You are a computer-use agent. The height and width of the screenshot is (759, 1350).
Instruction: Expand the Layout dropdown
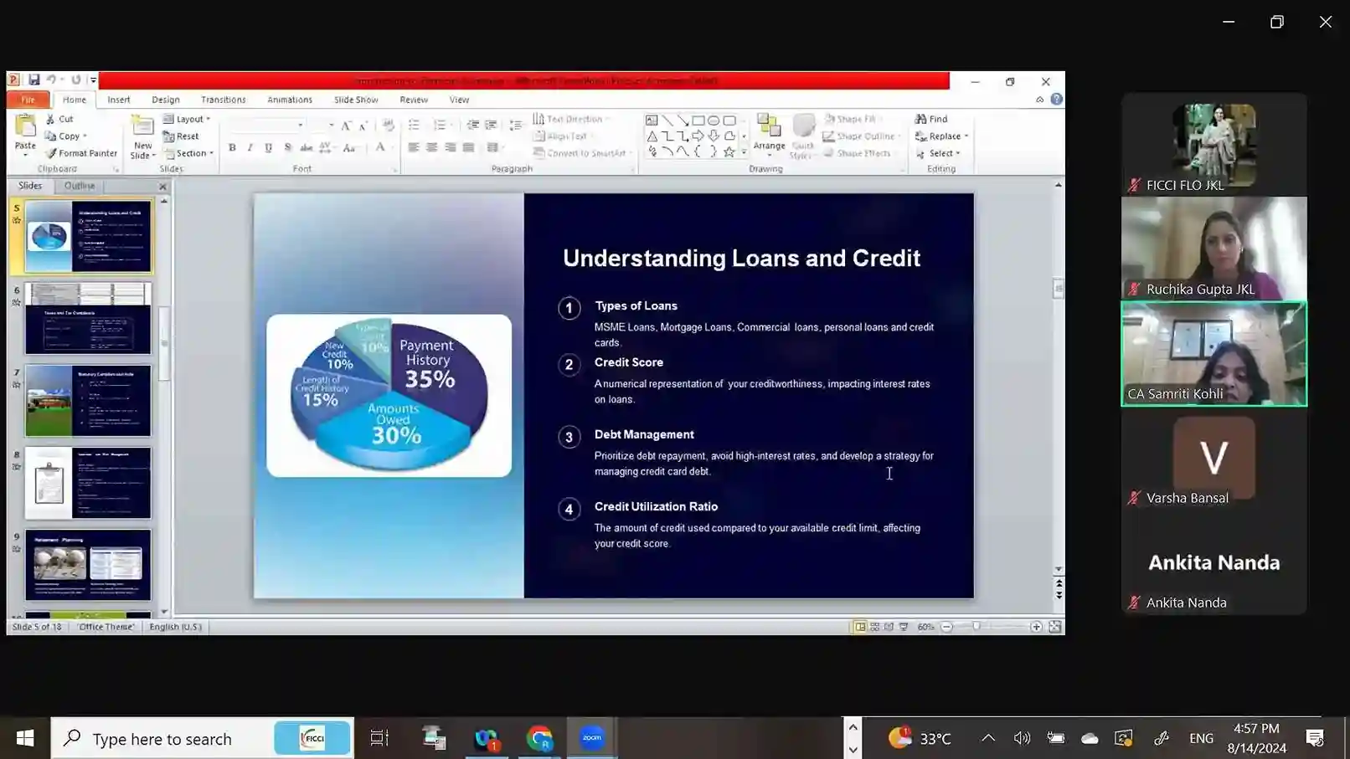[188, 119]
